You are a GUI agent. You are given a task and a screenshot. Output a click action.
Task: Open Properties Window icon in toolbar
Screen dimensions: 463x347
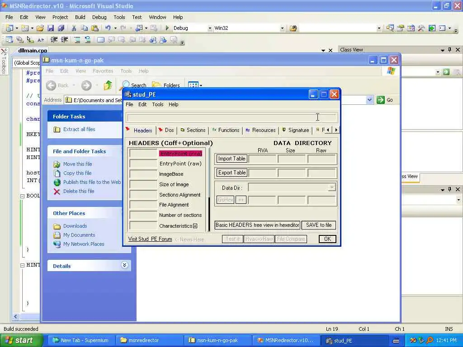[x=401, y=28]
